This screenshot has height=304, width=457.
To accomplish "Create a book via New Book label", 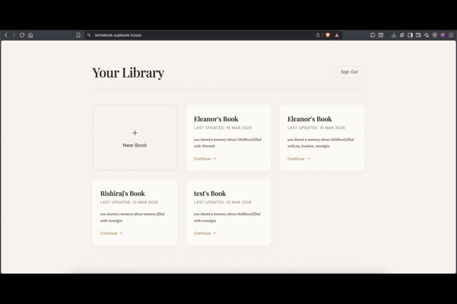I will pos(134,145).
